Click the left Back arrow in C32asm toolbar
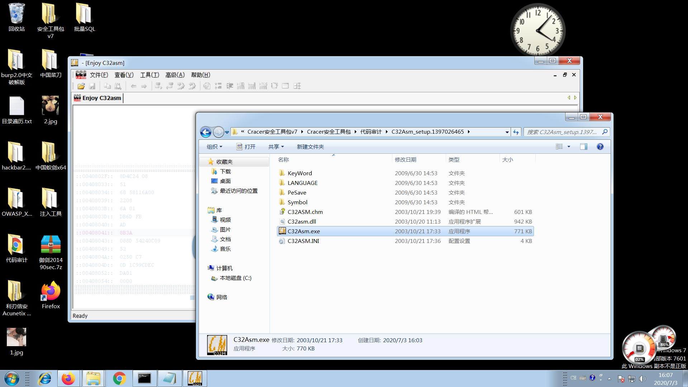This screenshot has height=387, width=688. (x=133, y=86)
